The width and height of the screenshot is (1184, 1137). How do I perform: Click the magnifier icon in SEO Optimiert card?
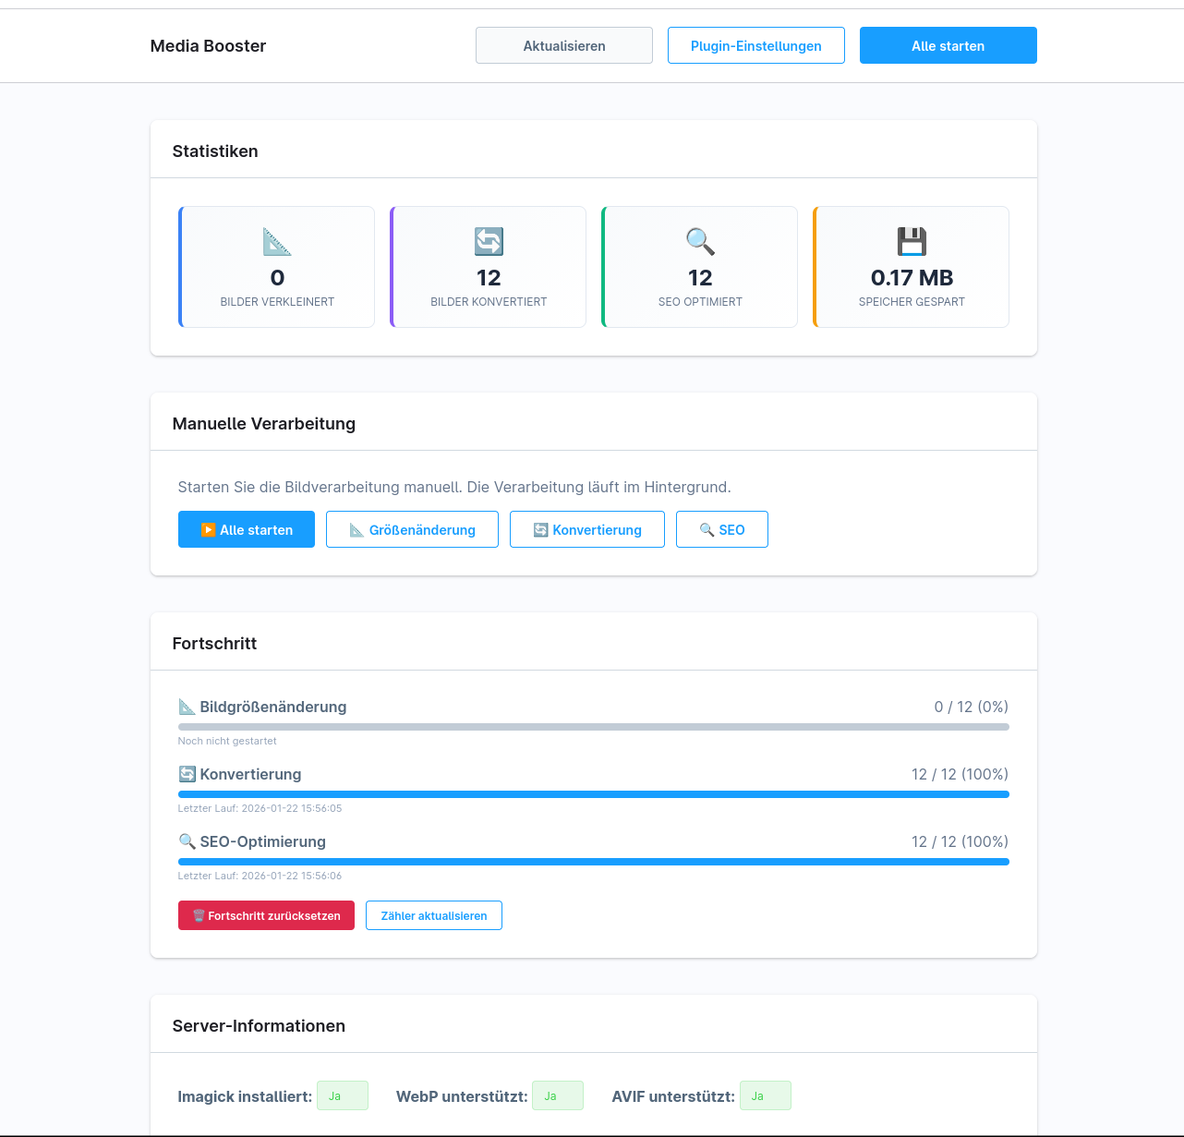700,242
